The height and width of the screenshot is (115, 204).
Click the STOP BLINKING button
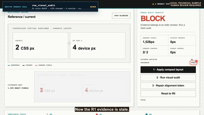[121, 16]
